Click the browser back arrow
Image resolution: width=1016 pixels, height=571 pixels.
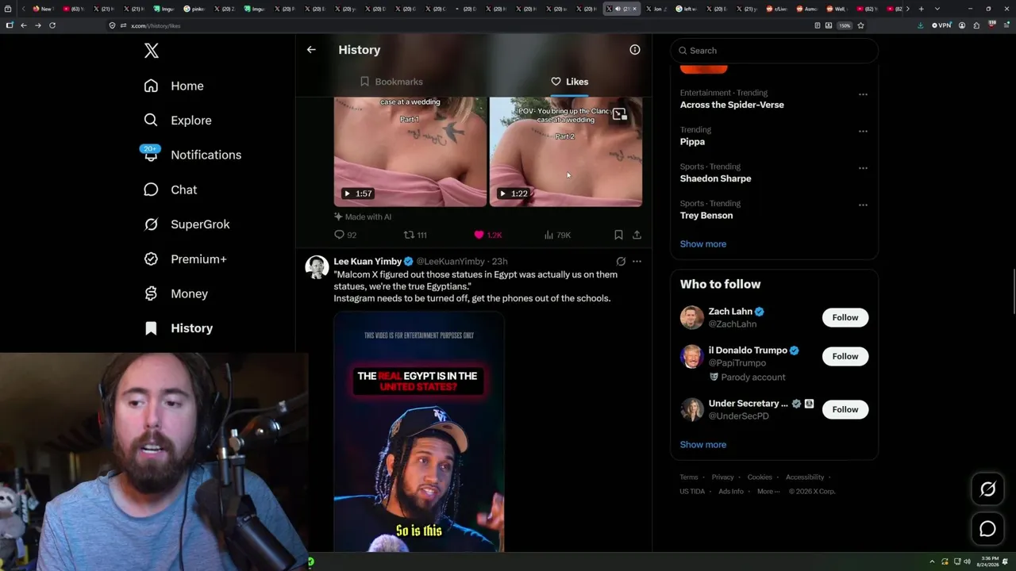pos(24,25)
